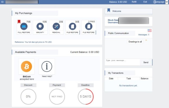This screenshot has height=108, width=169.
Task: Click Exit in the top bar
Action: [x=145, y=2]
